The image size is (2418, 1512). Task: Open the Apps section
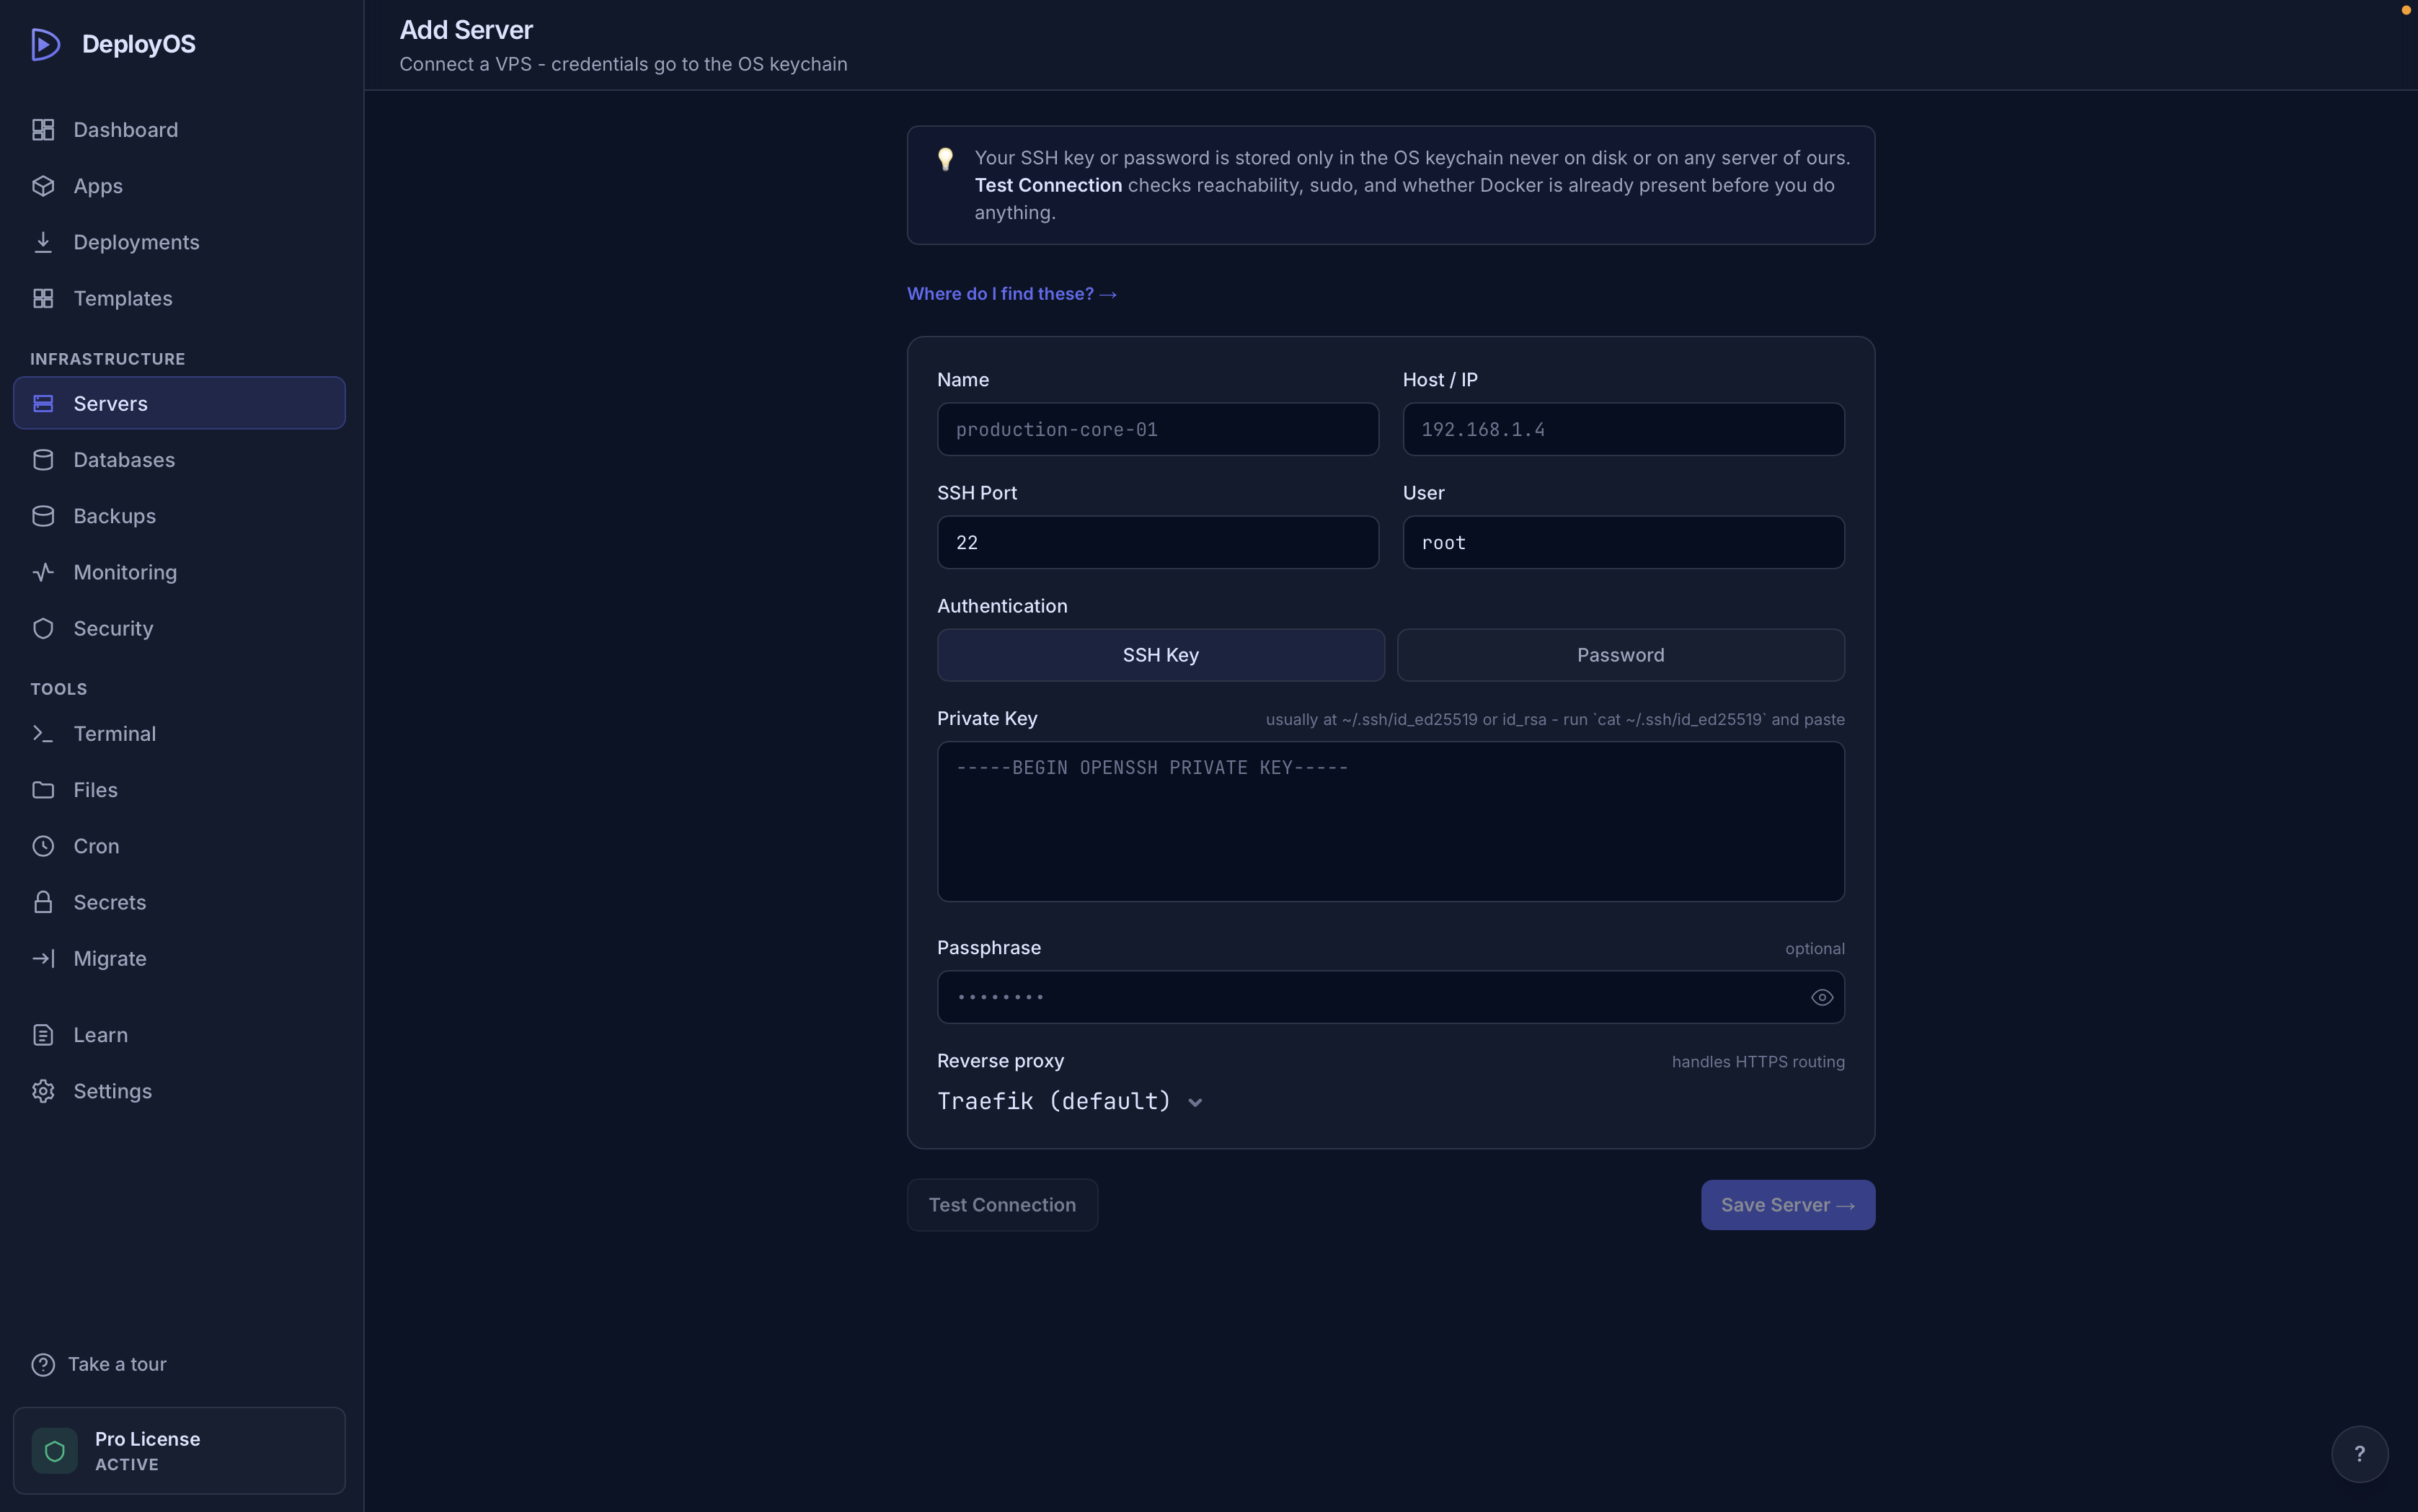click(179, 186)
